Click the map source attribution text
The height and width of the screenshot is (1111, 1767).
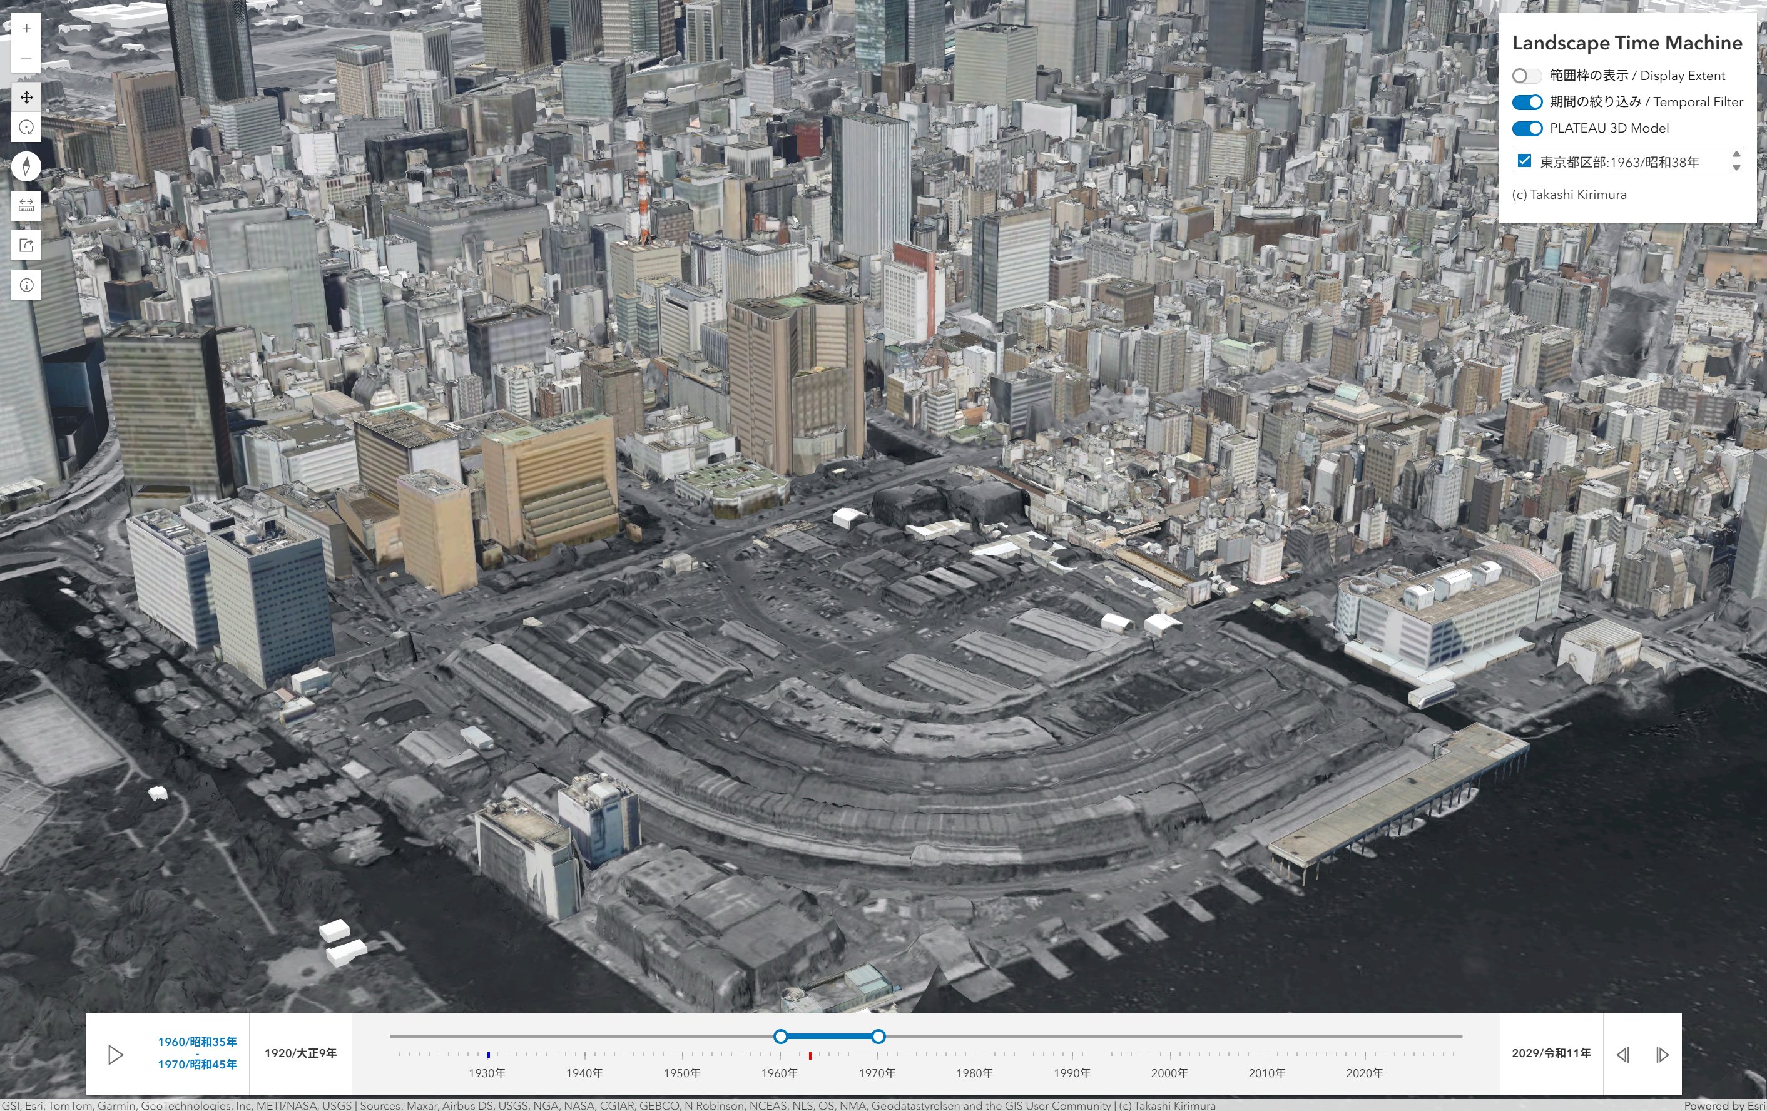[608, 1105]
